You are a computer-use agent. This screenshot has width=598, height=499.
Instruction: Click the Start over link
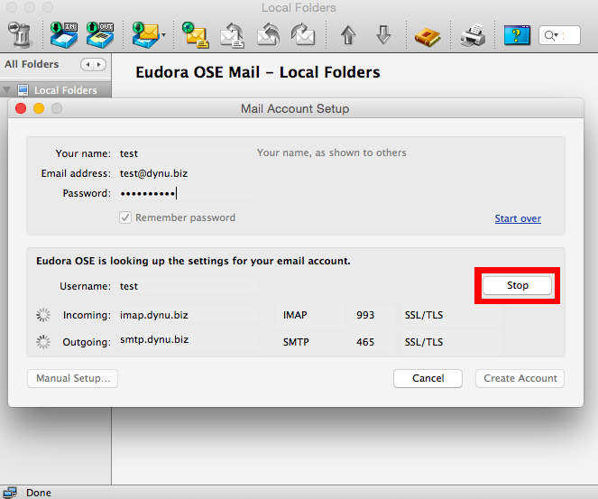coord(518,218)
